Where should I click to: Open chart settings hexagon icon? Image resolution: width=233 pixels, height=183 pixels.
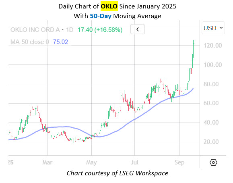coord(213,162)
